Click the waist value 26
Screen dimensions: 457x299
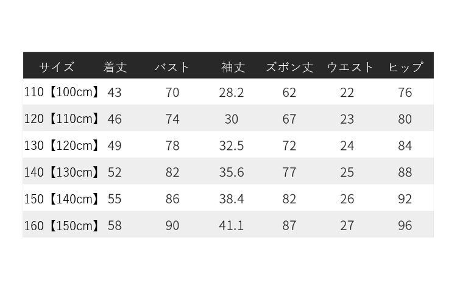click(347, 199)
